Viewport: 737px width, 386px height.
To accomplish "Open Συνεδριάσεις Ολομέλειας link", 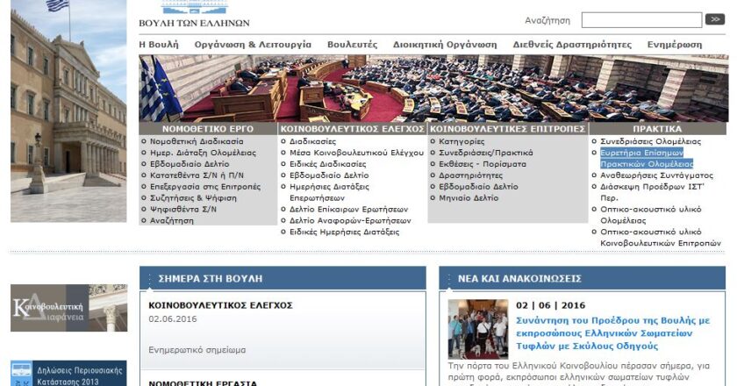I will [x=650, y=141].
